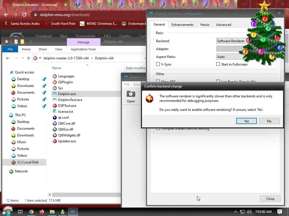Open the notification center icon

[x=279, y=212]
